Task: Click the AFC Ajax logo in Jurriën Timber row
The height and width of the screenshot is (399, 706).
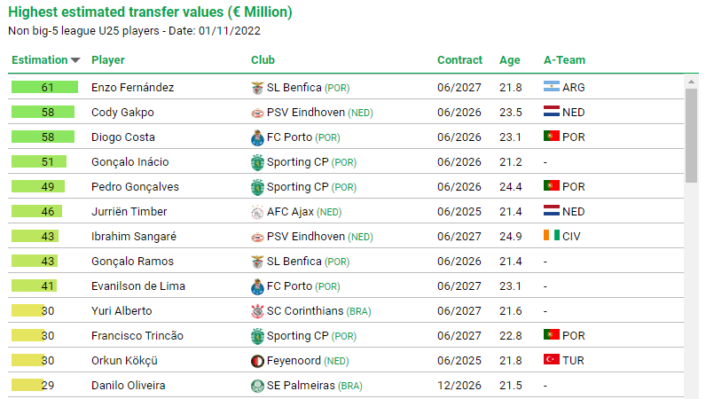Action: pyautogui.click(x=257, y=212)
